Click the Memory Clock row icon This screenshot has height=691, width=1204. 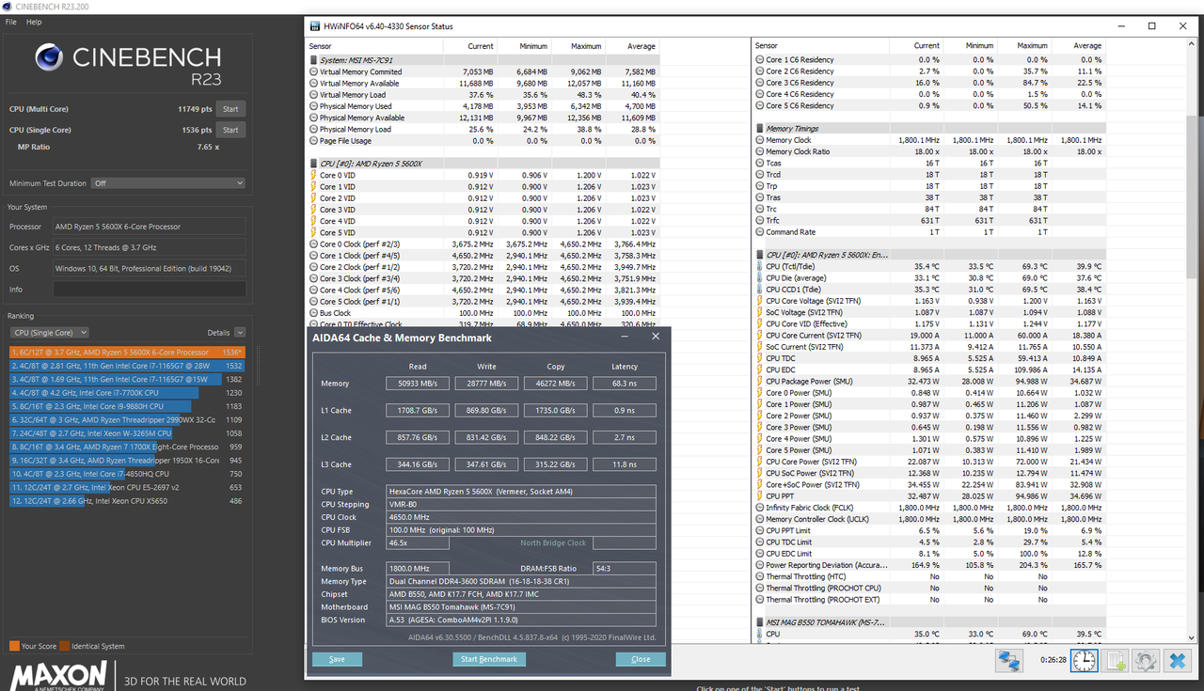click(759, 140)
